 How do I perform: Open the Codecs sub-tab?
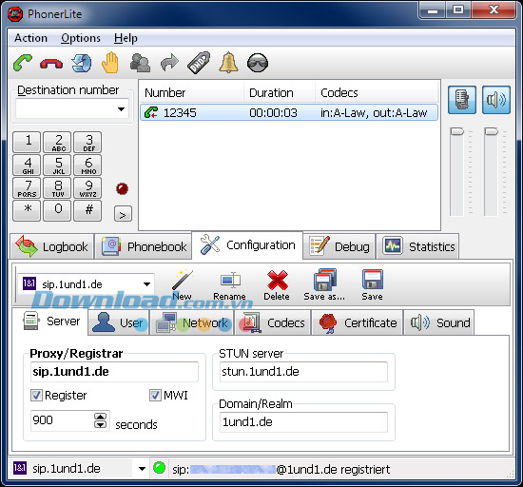point(273,322)
